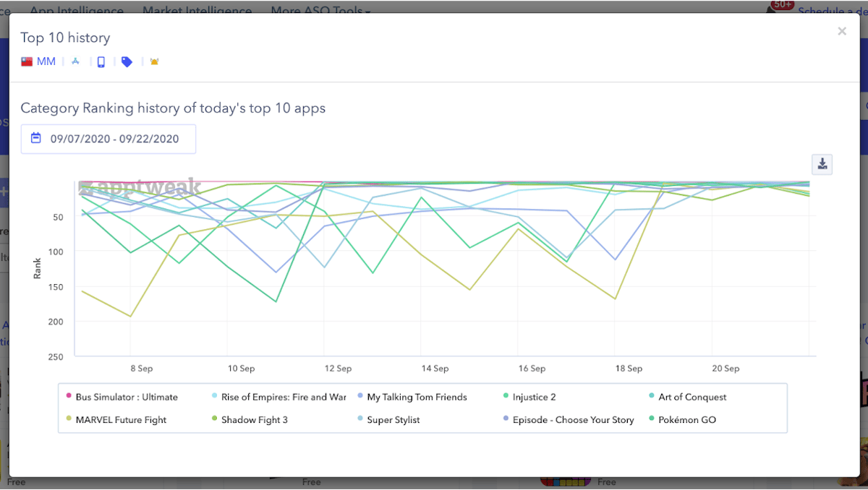This screenshot has height=490, width=868.
Task: Click the calendar icon in date field
Action: coord(35,139)
